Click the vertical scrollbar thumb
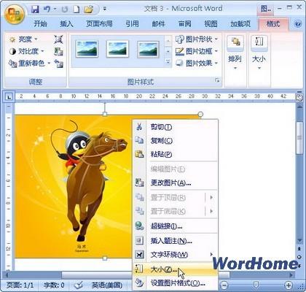 [299, 138]
